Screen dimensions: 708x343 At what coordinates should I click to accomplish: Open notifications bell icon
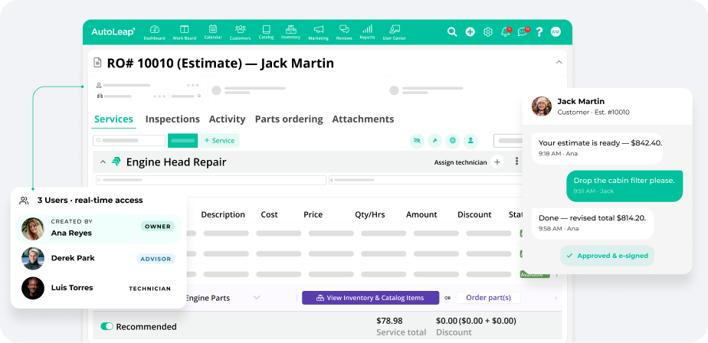(506, 32)
